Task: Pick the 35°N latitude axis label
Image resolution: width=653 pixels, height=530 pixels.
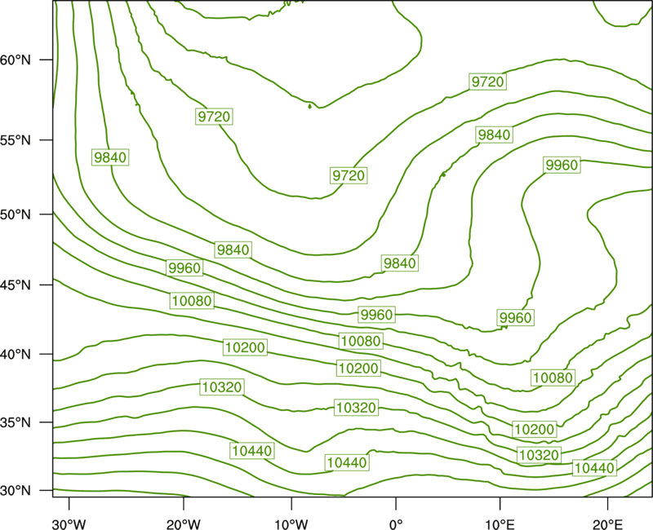Action: pyautogui.click(x=16, y=422)
